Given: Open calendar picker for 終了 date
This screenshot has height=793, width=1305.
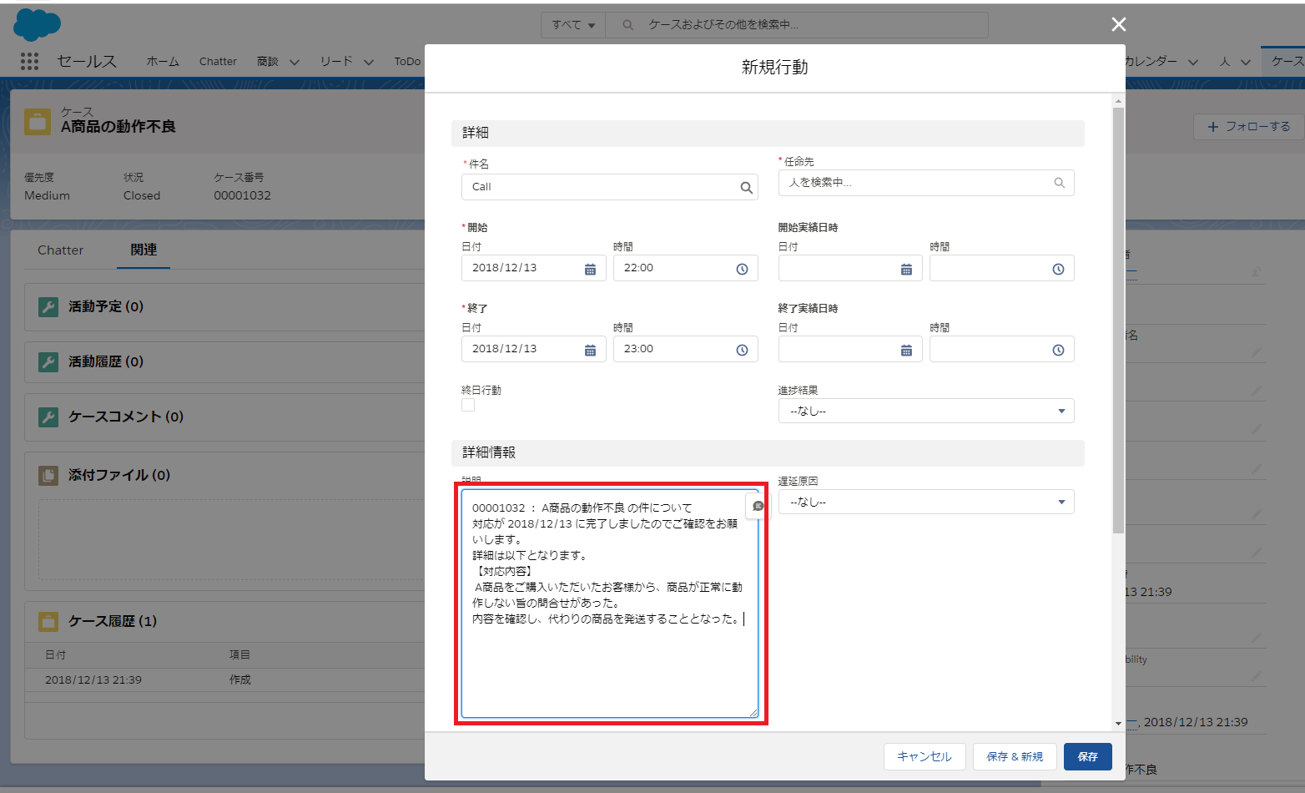Looking at the screenshot, I should (x=590, y=350).
